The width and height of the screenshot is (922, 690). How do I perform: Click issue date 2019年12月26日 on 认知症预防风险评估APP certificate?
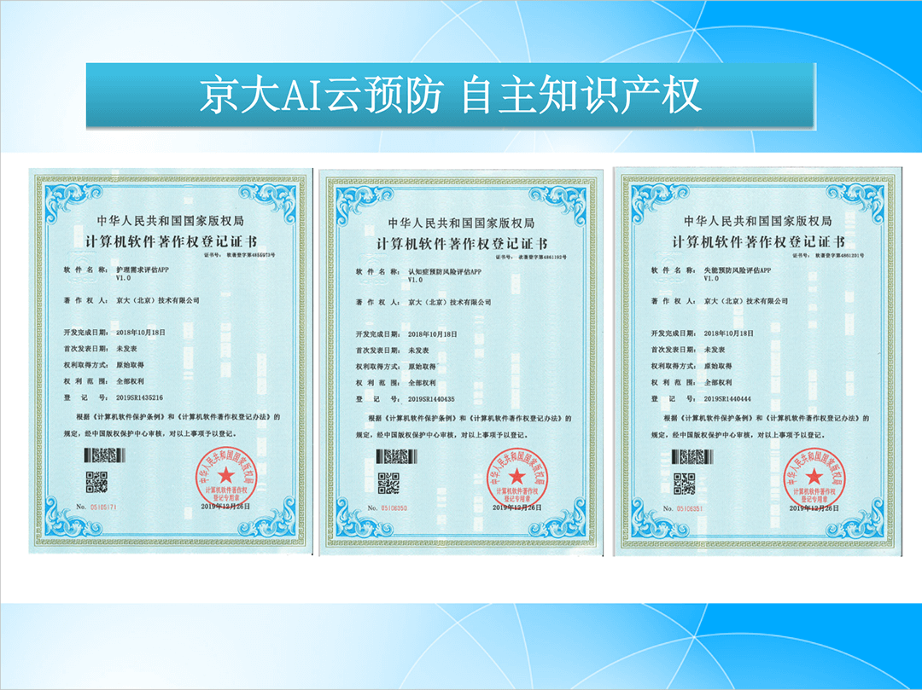click(517, 507)
